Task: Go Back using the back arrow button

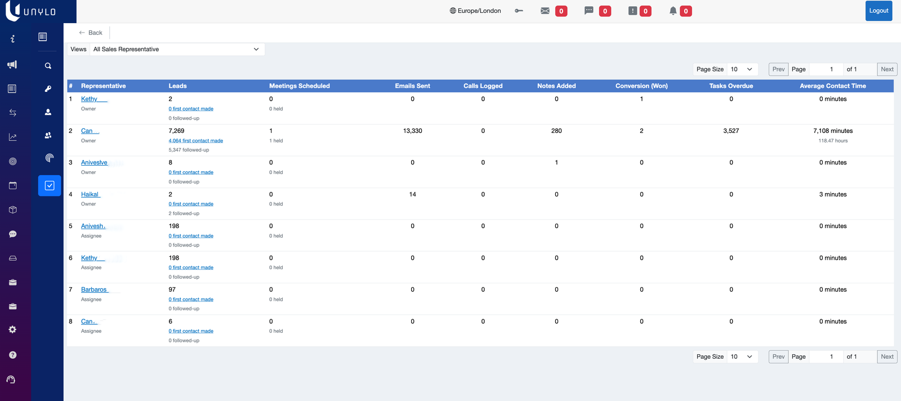Action: pos(91,33)
